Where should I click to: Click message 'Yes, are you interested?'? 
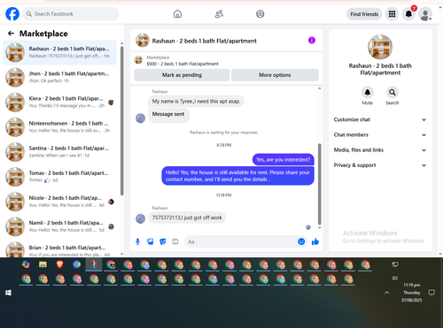(284, 159)
